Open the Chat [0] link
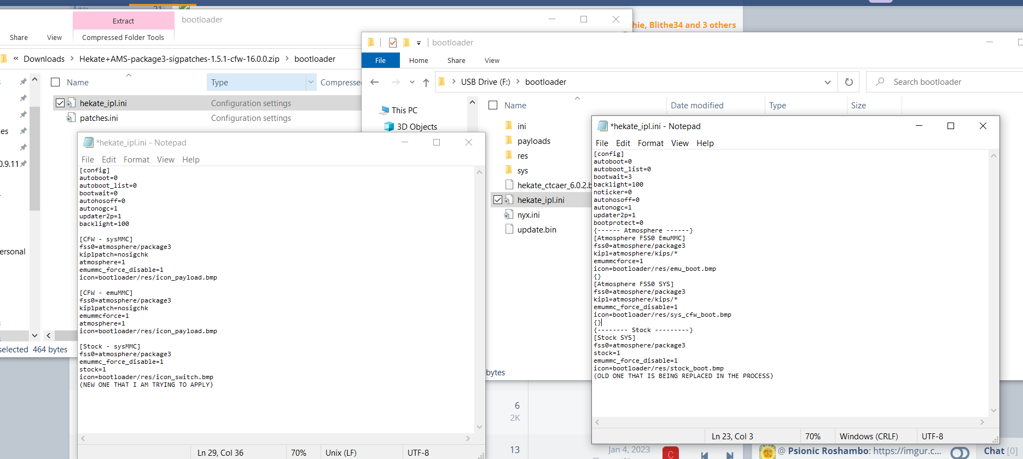The image size is (1023, 459). tap(1001, 451)
